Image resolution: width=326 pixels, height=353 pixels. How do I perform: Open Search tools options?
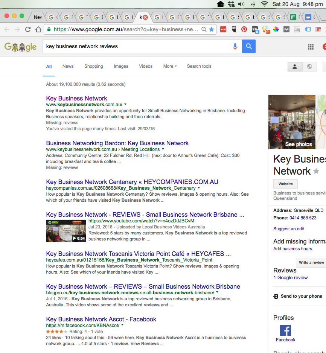(199, 66)
